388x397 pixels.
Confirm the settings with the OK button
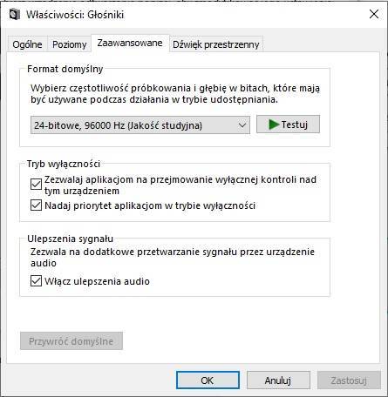click(208, 380)
